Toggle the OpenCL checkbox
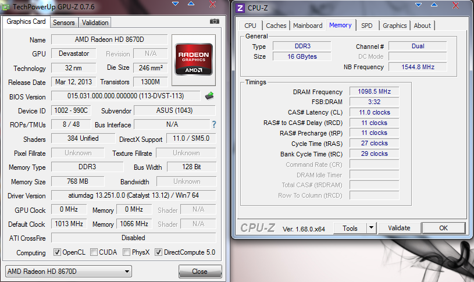Image resolution: width=474 pixels, height=282 pixels. click(x=57, y=252)
